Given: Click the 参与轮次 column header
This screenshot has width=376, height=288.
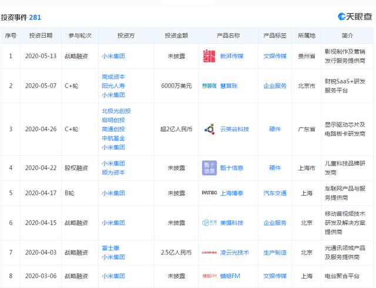Looking at the screenshot, I should (80, 35).
